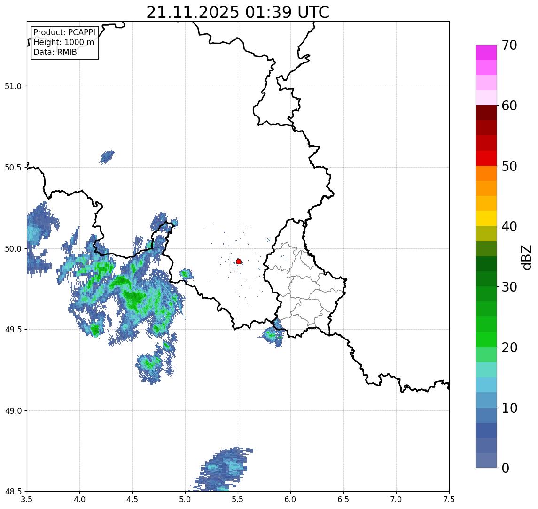This screenshot has width=538, height=509.
Task: Click the colorbar tick label 50
Action: click(x=509, y=166)
